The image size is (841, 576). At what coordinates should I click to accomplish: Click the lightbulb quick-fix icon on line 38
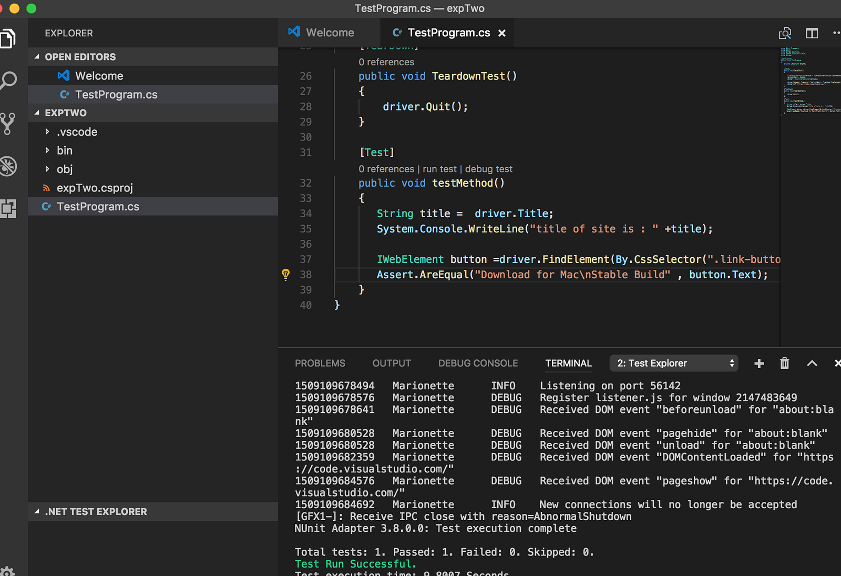tap(285, 274)
